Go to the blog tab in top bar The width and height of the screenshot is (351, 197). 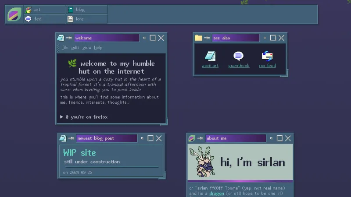coord(86,10)
